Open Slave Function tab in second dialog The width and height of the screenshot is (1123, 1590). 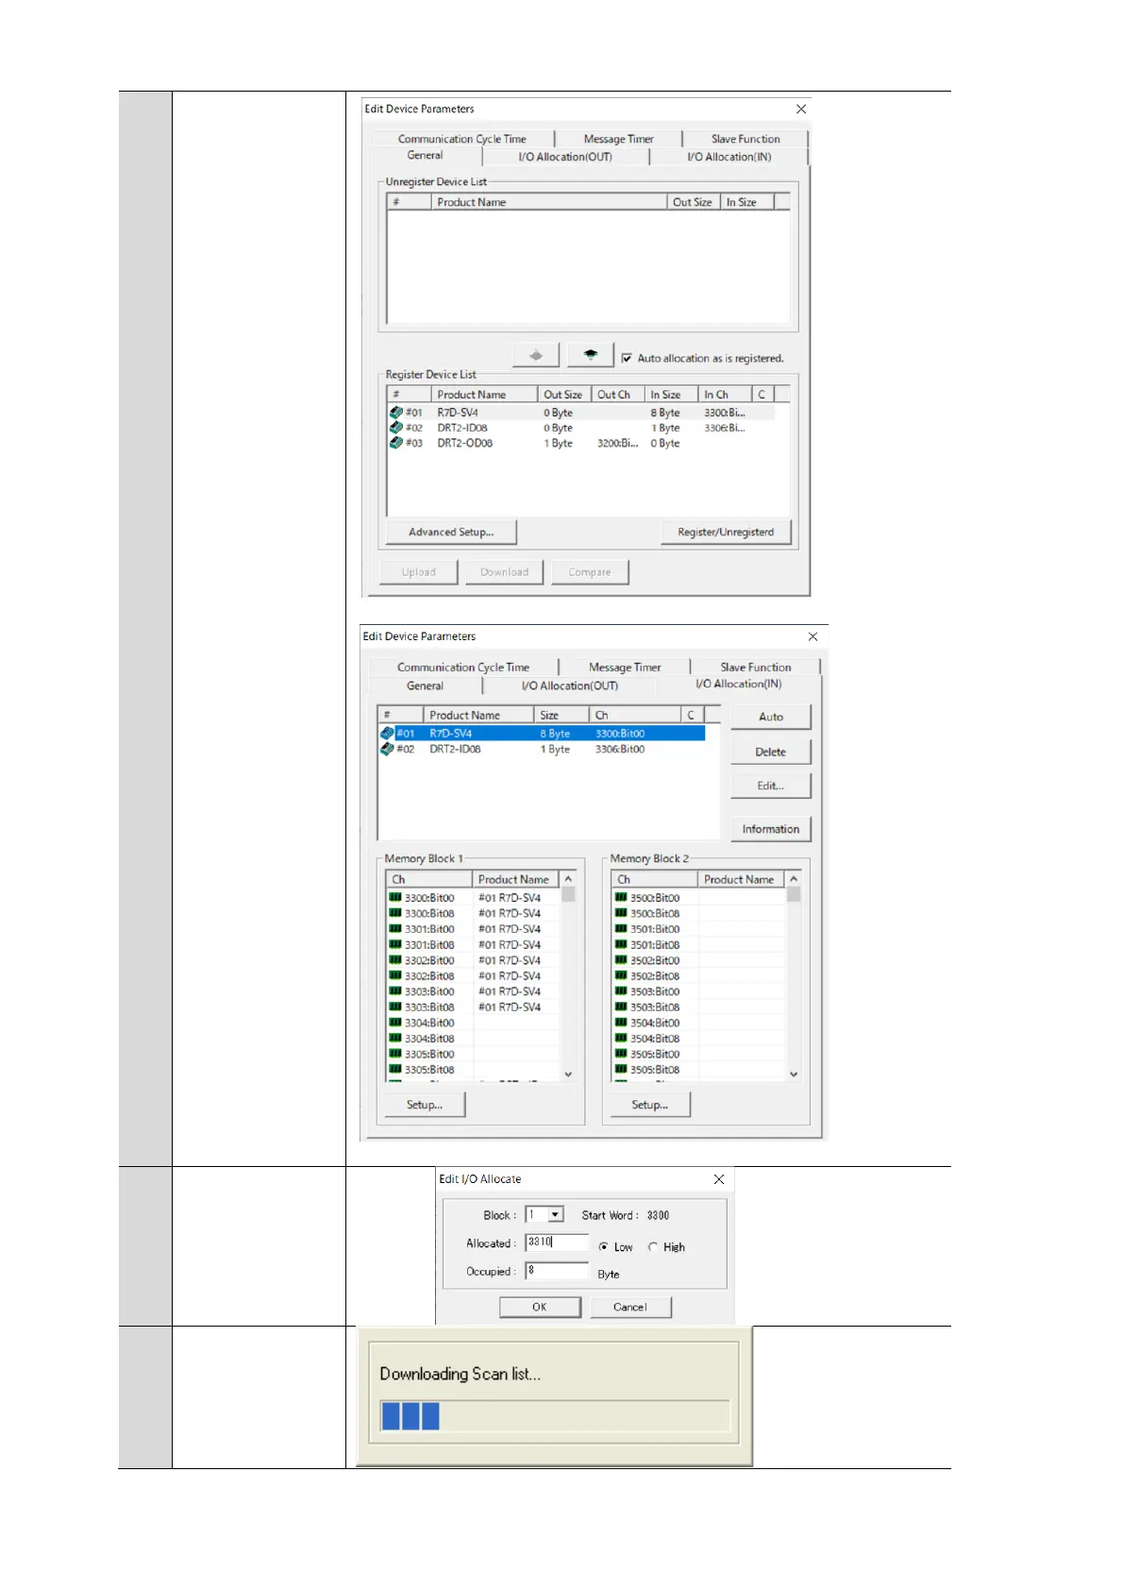(756, 668)
